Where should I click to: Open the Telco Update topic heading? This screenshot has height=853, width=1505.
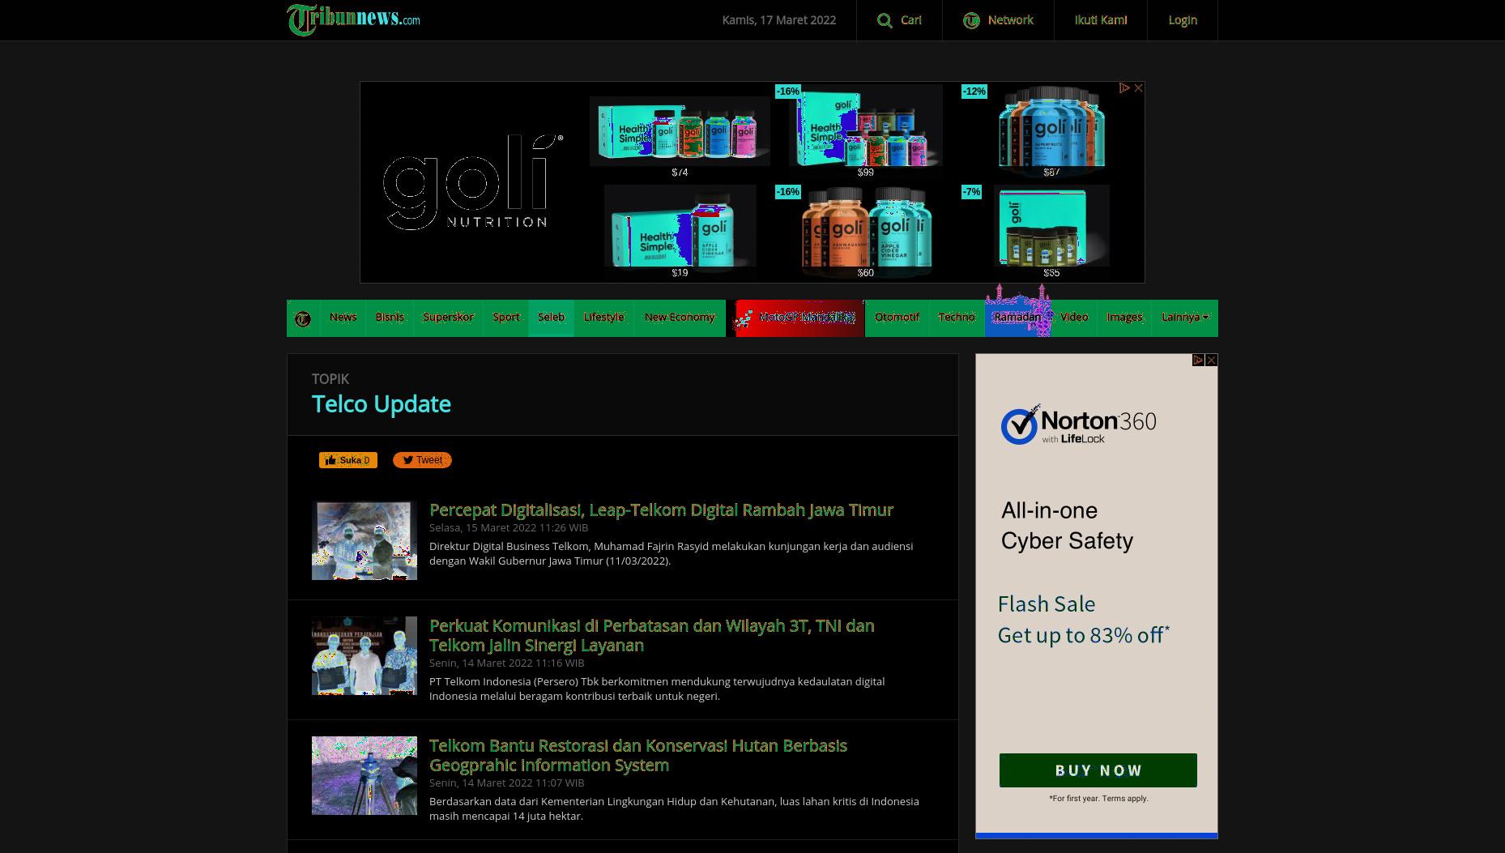point(382,404)
